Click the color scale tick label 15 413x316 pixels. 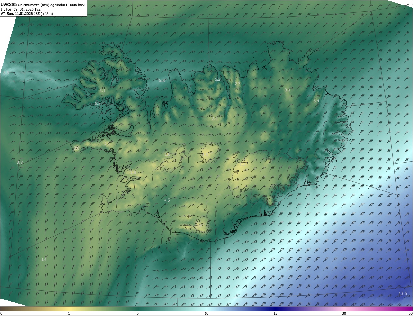pos(275,313)
